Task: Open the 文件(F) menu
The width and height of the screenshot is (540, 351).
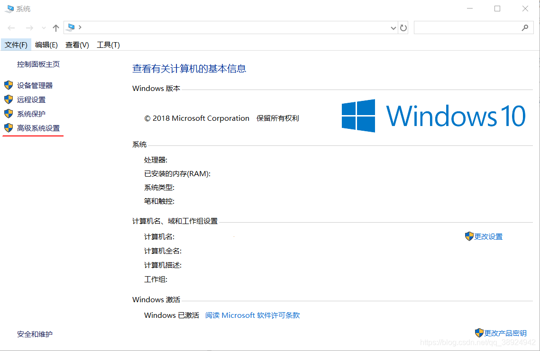Action: [16, 45]
